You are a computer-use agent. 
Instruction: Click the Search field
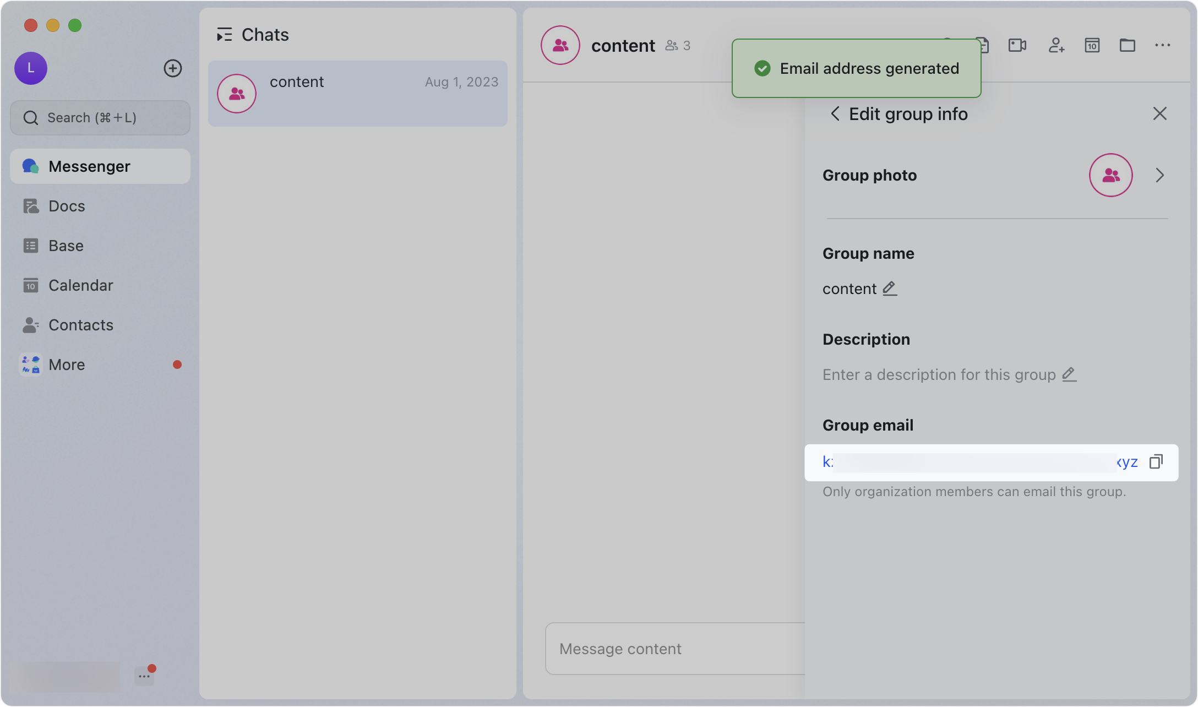[100, 118]
